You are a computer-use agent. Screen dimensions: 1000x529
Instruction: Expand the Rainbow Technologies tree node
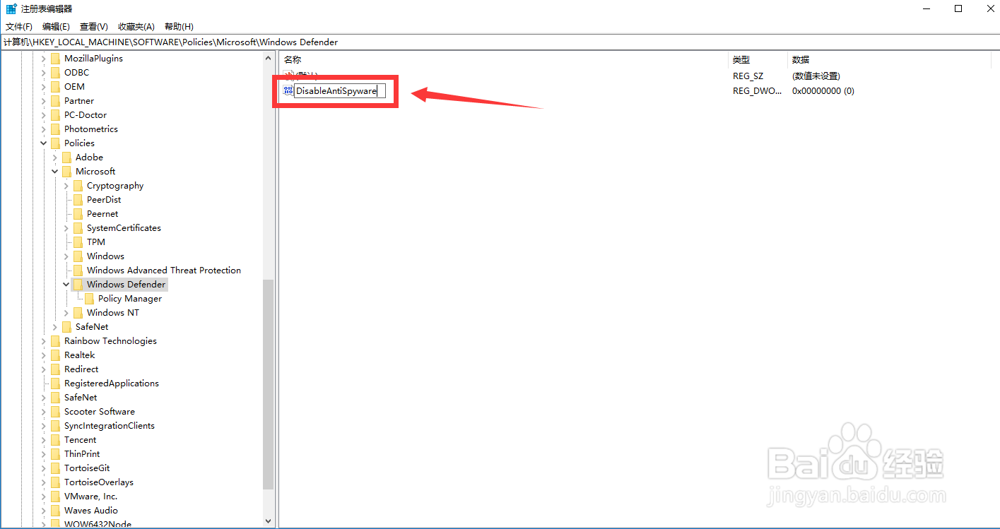coord(44,340)
